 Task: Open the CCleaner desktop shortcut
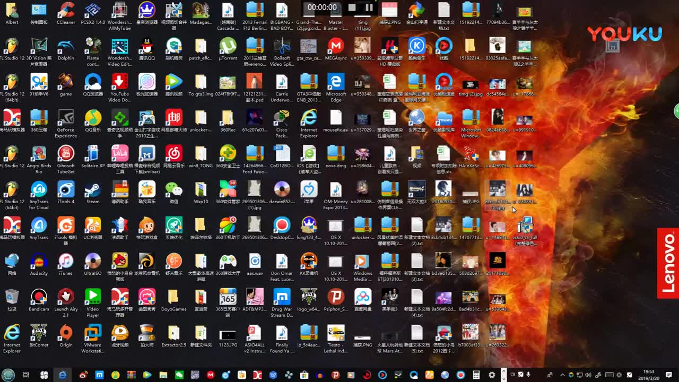66,14
